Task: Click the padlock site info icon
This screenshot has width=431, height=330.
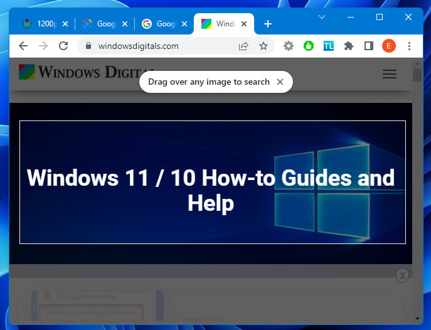Action: coord(88,46)
